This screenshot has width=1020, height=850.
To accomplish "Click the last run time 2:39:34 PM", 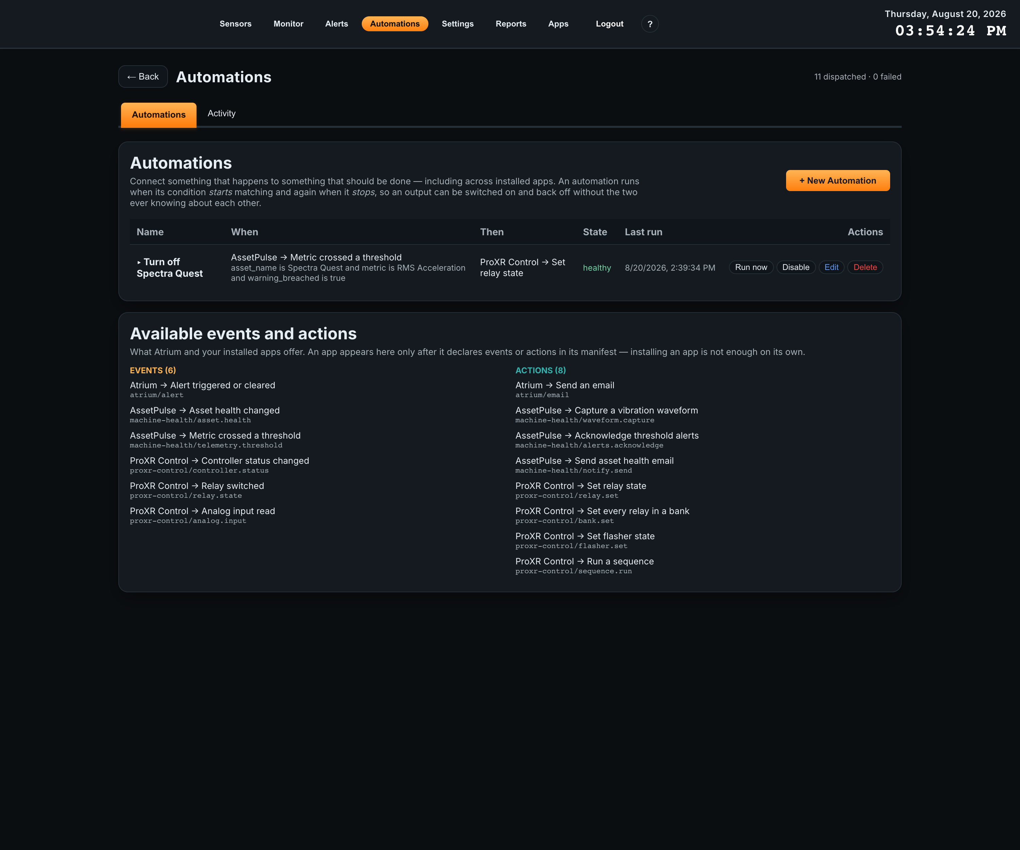I will (x=670, y=268).
